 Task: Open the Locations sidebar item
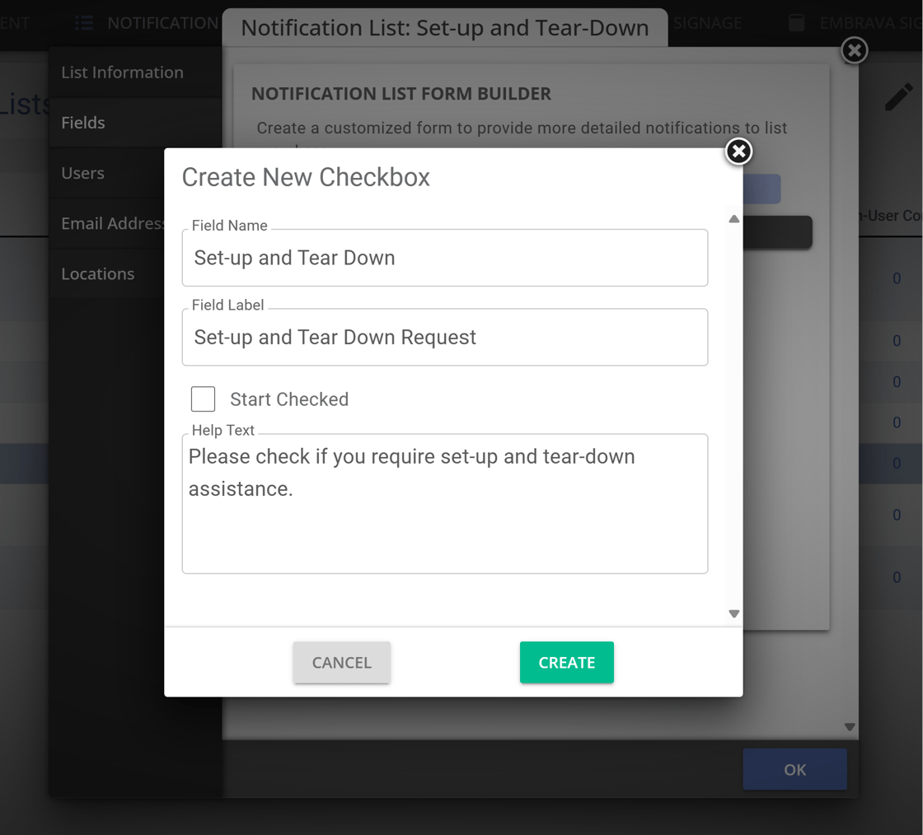pos(97,273)
